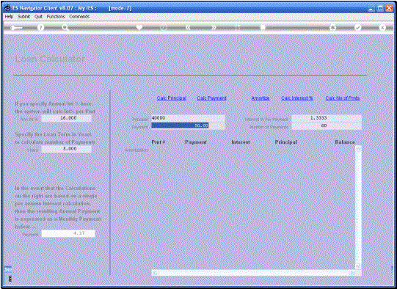
Task: Click the key icon in the toolbar
Action: (x=16, y=28)
